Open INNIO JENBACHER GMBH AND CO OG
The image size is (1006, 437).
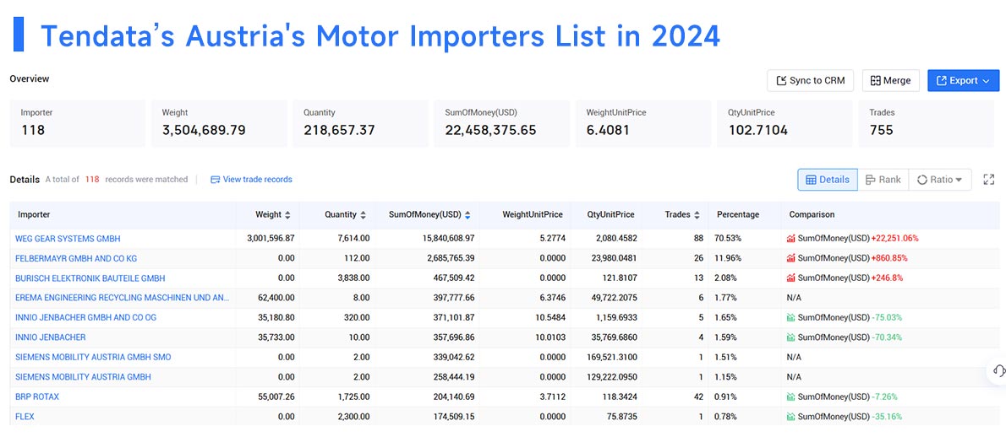pos(86,318)
